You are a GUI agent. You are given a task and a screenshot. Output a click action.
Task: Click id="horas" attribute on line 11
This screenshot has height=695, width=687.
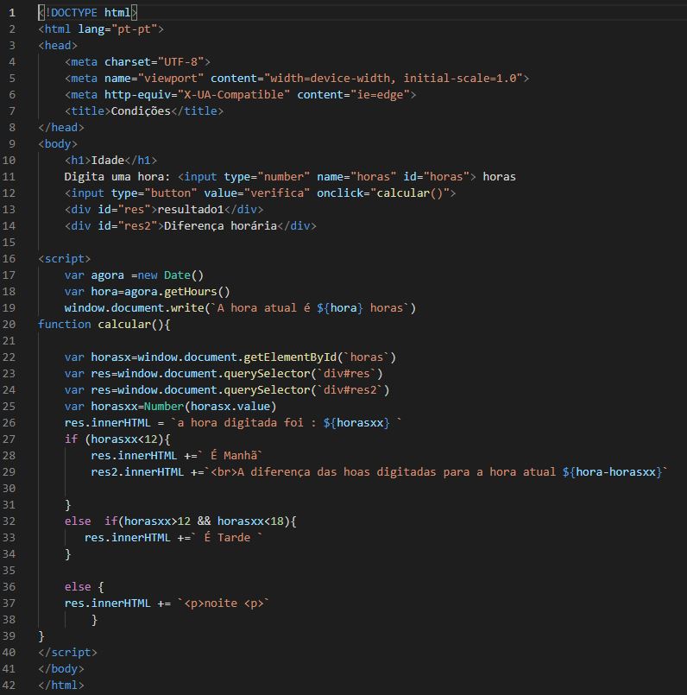pyautogui.click(x=437, y=177)
